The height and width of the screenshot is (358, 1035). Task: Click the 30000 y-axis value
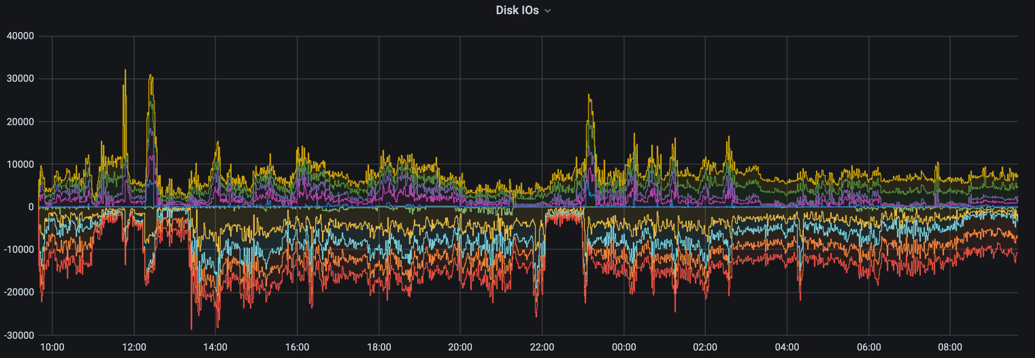tap(20, 78)
